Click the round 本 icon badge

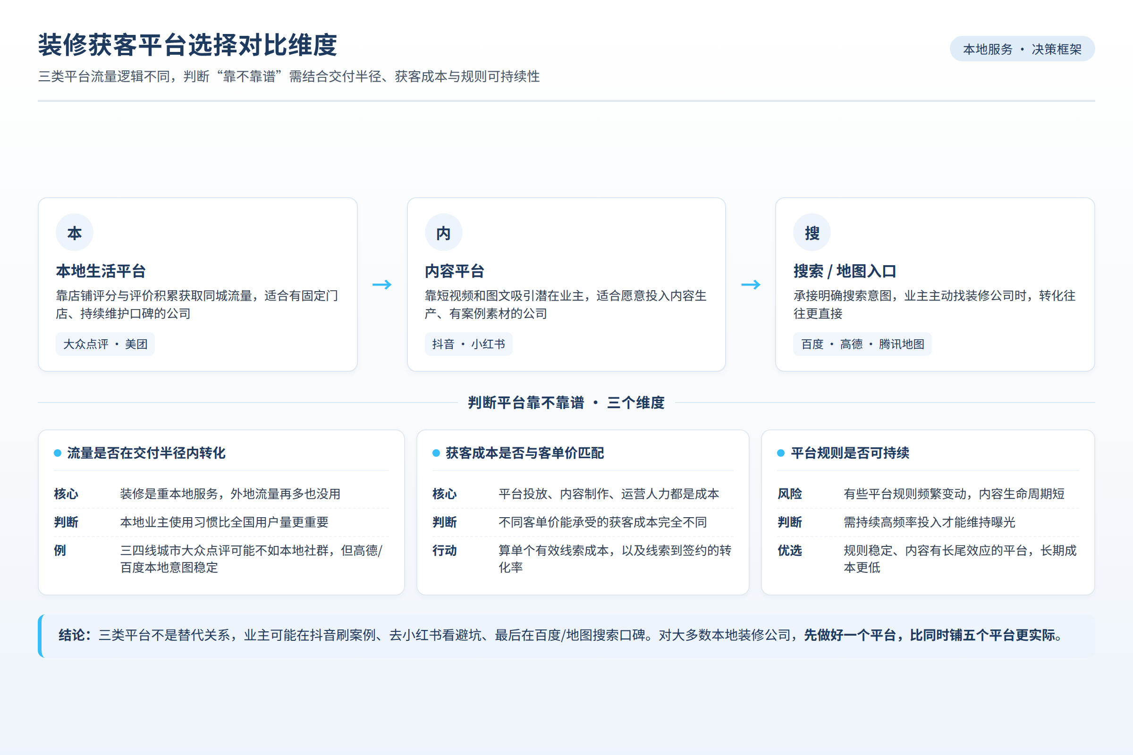(x=74, y=233)
